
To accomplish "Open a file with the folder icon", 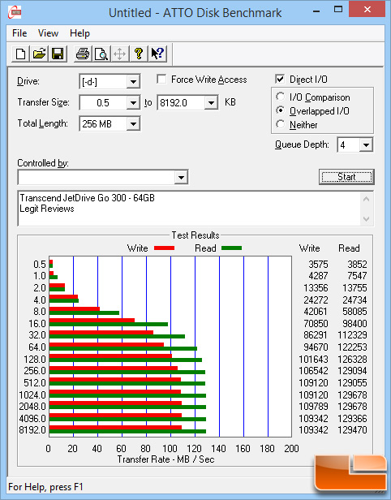I will pyautogui.click(x=39, y=54).
